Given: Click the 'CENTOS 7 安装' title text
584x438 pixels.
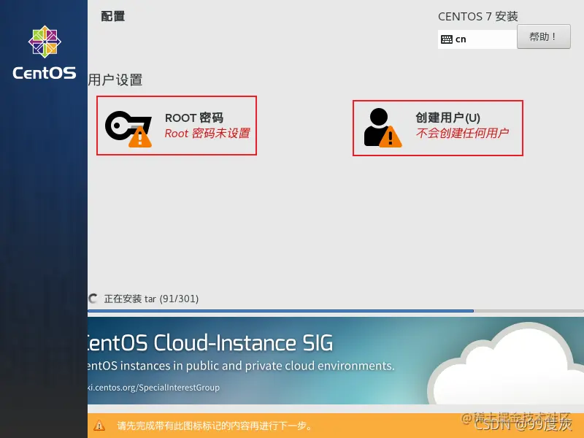Looking at the screenshot, I should click(478, 16).
